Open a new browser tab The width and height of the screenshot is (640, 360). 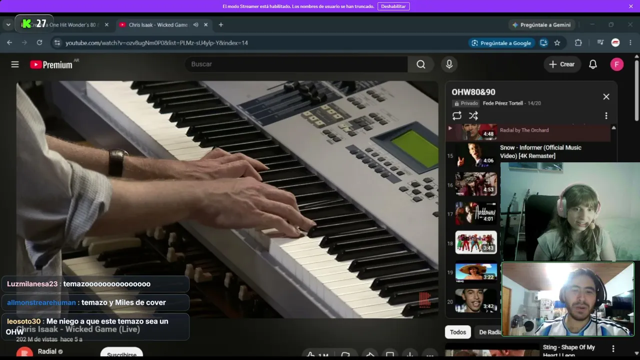(x=221, y=24)
